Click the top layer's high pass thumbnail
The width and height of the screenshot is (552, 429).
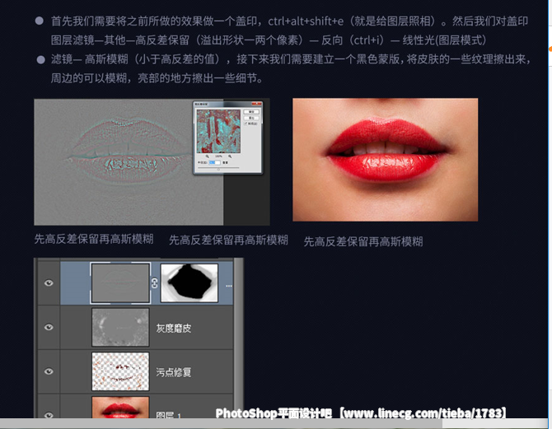coord(119,282)
